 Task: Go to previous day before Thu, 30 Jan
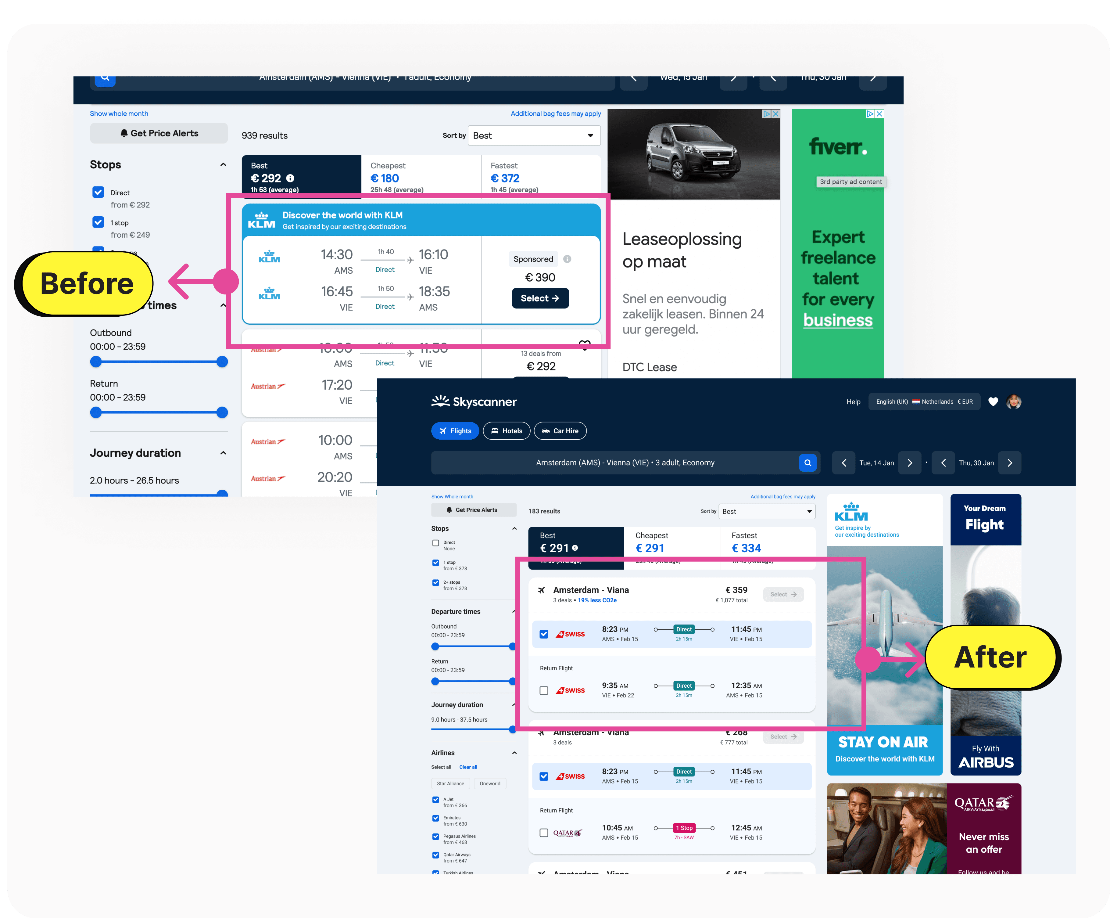click(x=944, y=463)
